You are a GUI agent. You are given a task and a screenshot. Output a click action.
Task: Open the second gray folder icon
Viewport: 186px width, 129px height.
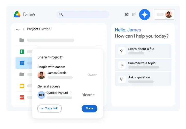click(x=22, y=75)
